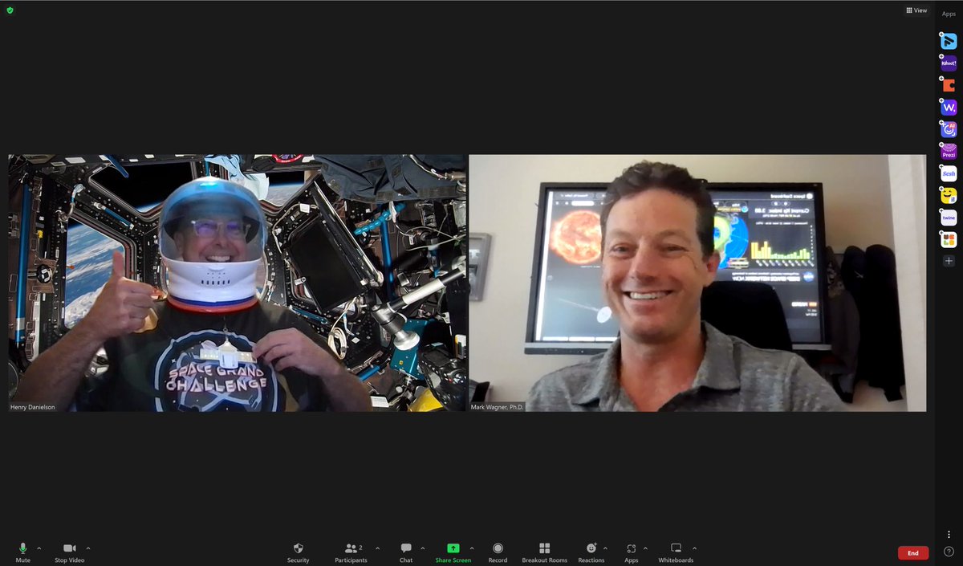
Task: Launch the colorful tiles app icon
Action: (949, 239)
